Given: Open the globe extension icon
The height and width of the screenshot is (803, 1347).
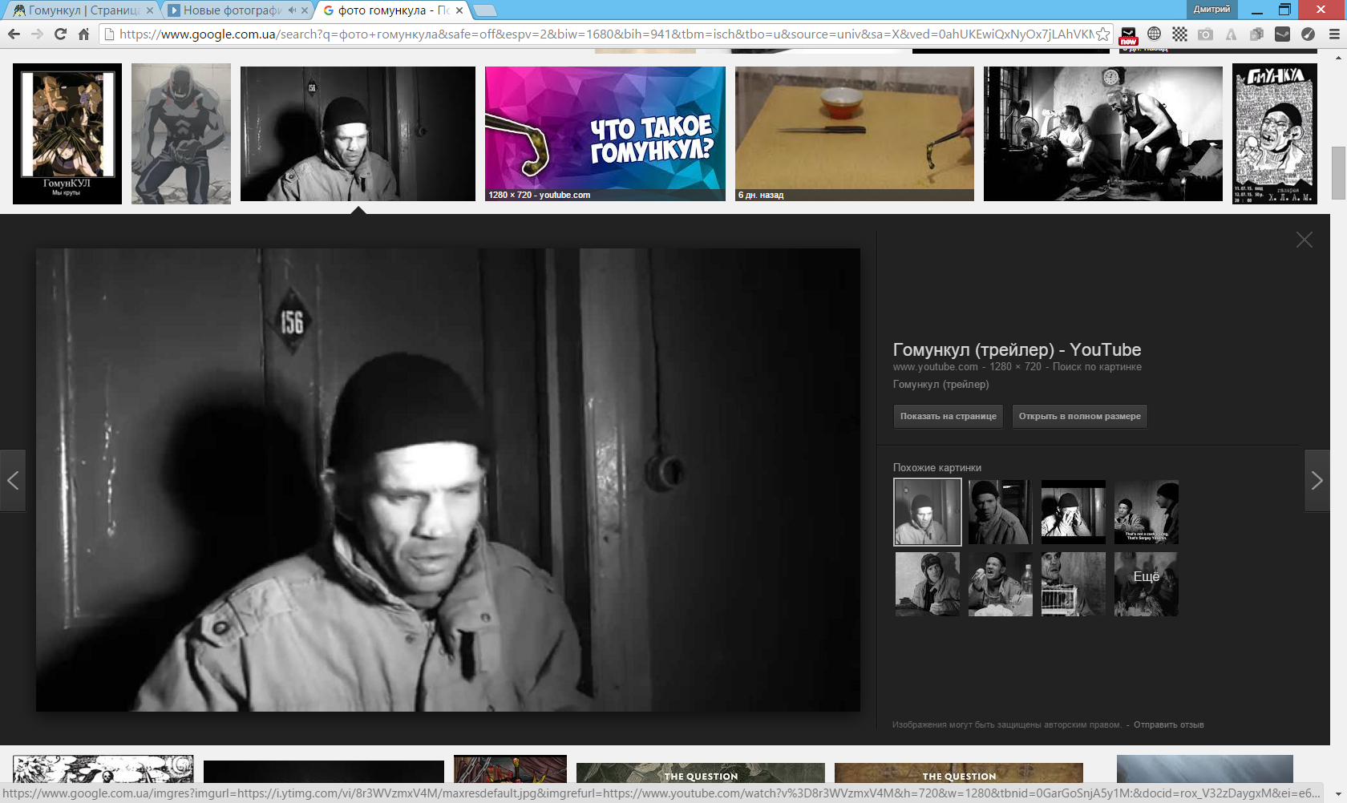Looking at the screenshot, I should coord(1154,34).
